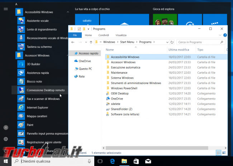Open Mappa caratteri

pos(43,116)
